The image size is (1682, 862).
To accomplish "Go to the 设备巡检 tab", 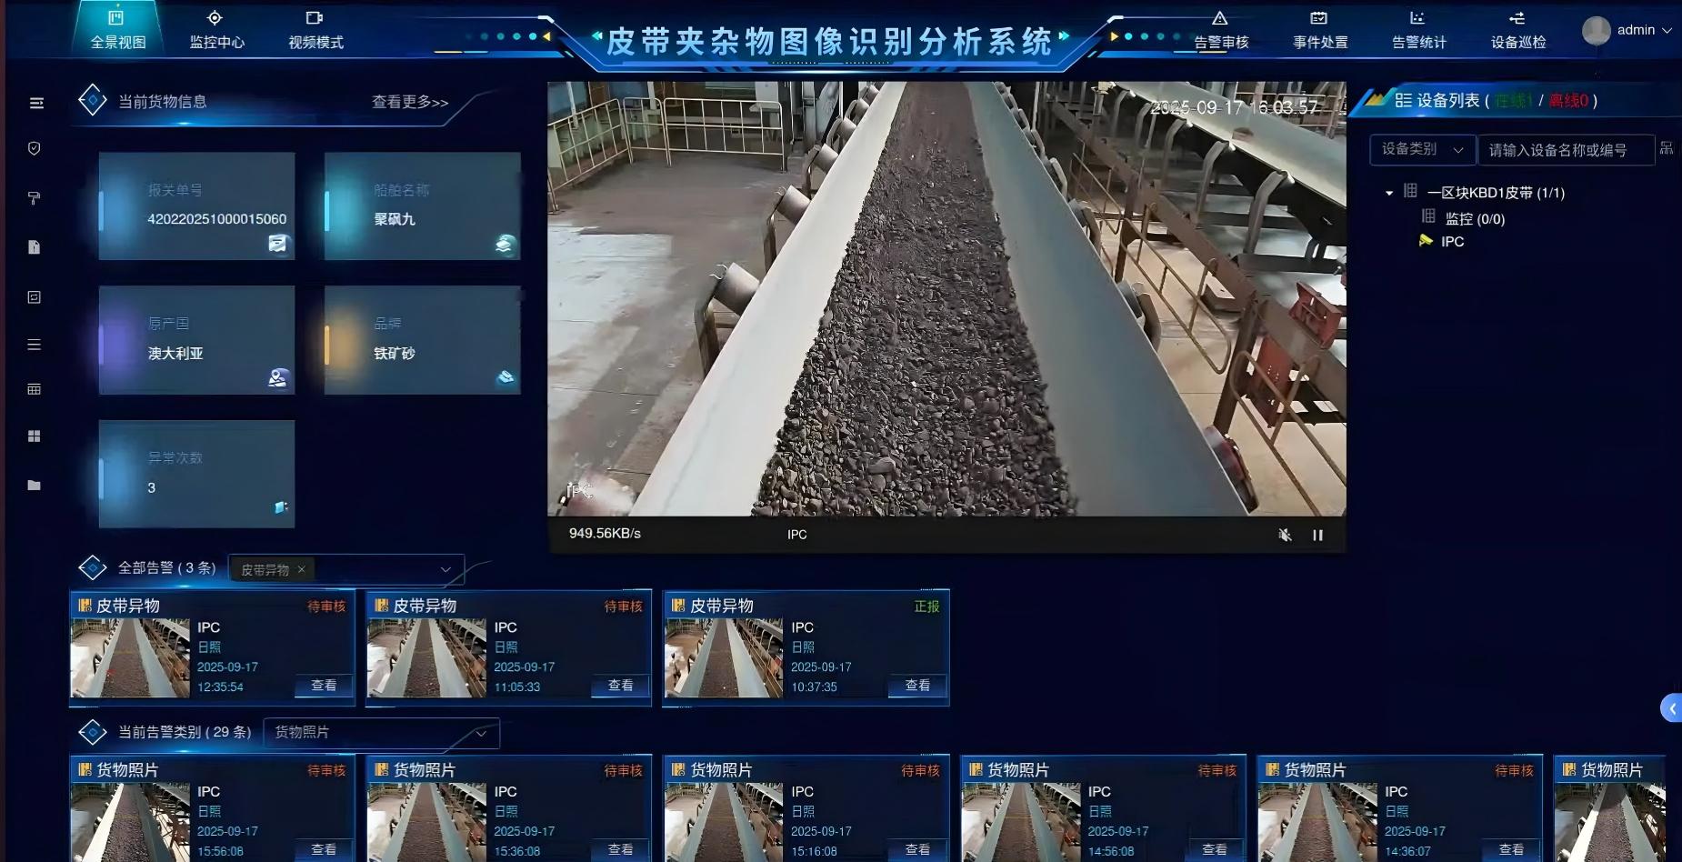I will pyautogui.click(x=1517, y=30).
